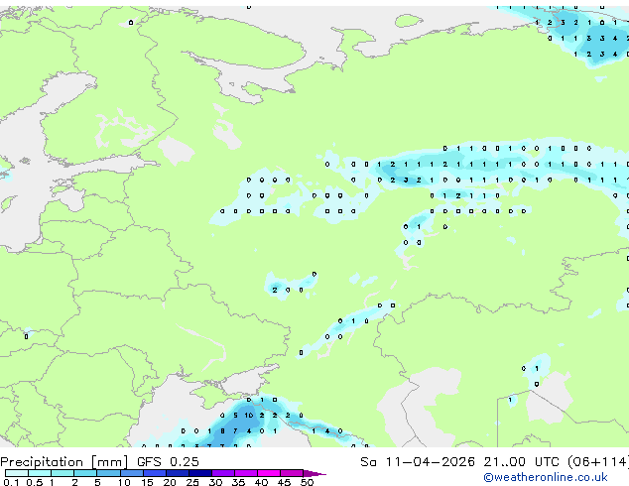Pick the 2–5 mm legend color swatch
The width and height of the screenshot is (629, 486).
(85, 473)
